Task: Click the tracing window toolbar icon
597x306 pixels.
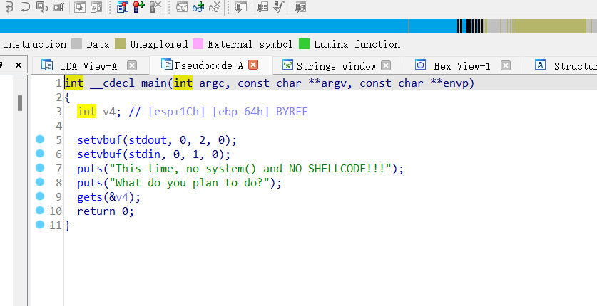Action: [x=241, y=7]
